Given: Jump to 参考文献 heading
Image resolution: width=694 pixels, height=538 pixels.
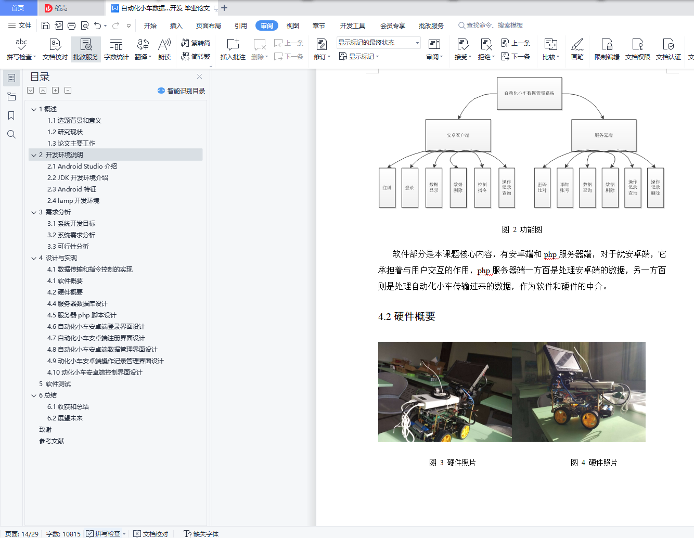Looking at the screenshot, I should coord(52,441).
